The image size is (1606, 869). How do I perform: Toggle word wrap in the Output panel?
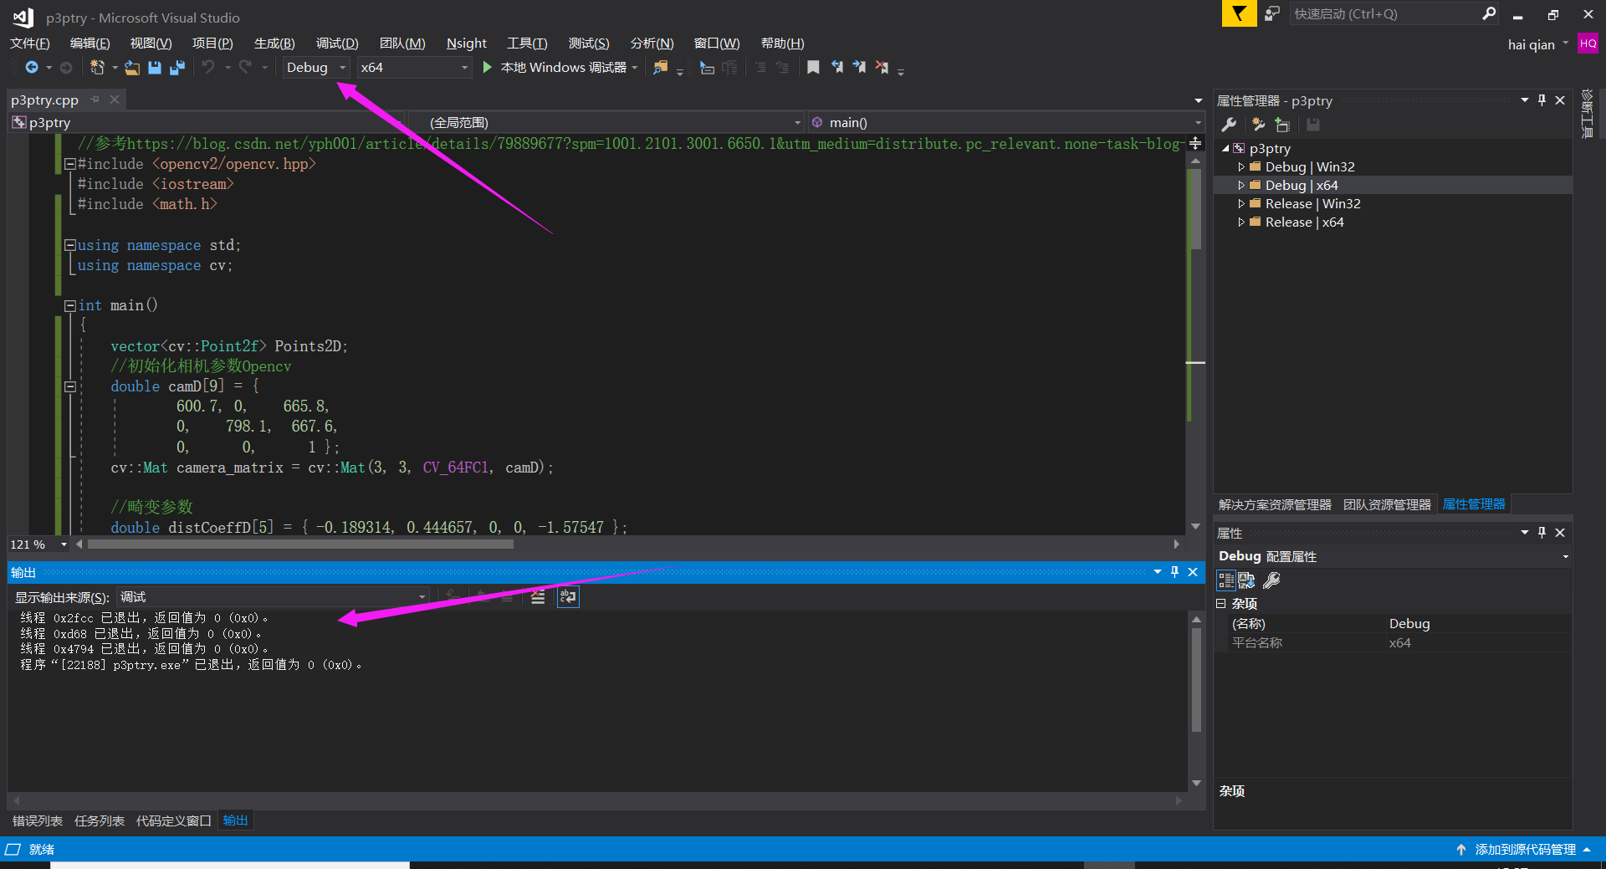point(568,597)
